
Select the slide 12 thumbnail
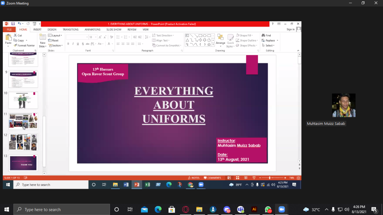click(x=23, y=142)
